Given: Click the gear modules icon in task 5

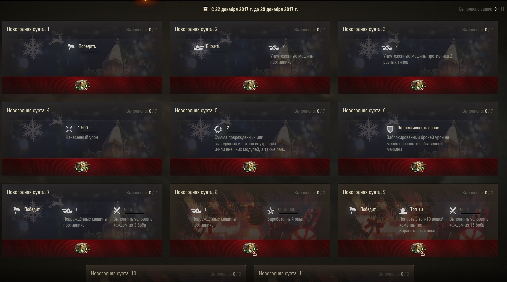Looking at the screenshot, I should tap(218, 129).
